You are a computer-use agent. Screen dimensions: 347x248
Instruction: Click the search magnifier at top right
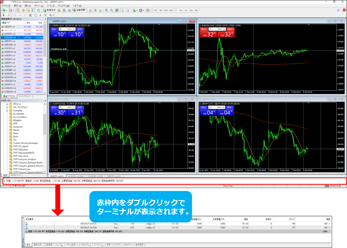click(x=338, y=10)
